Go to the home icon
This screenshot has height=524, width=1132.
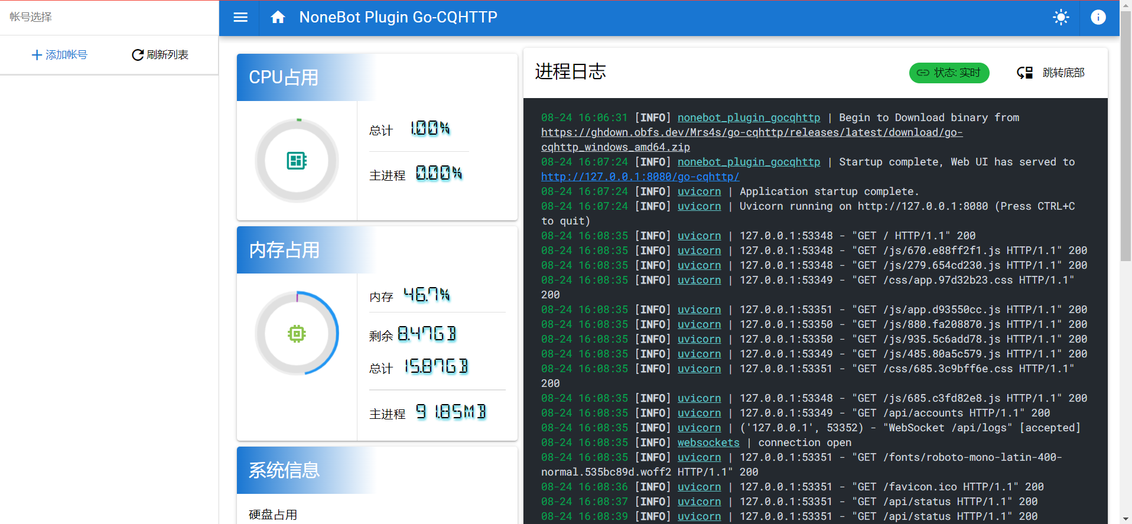pos(278,17)
